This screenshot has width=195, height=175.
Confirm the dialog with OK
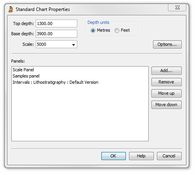[113, 156]
